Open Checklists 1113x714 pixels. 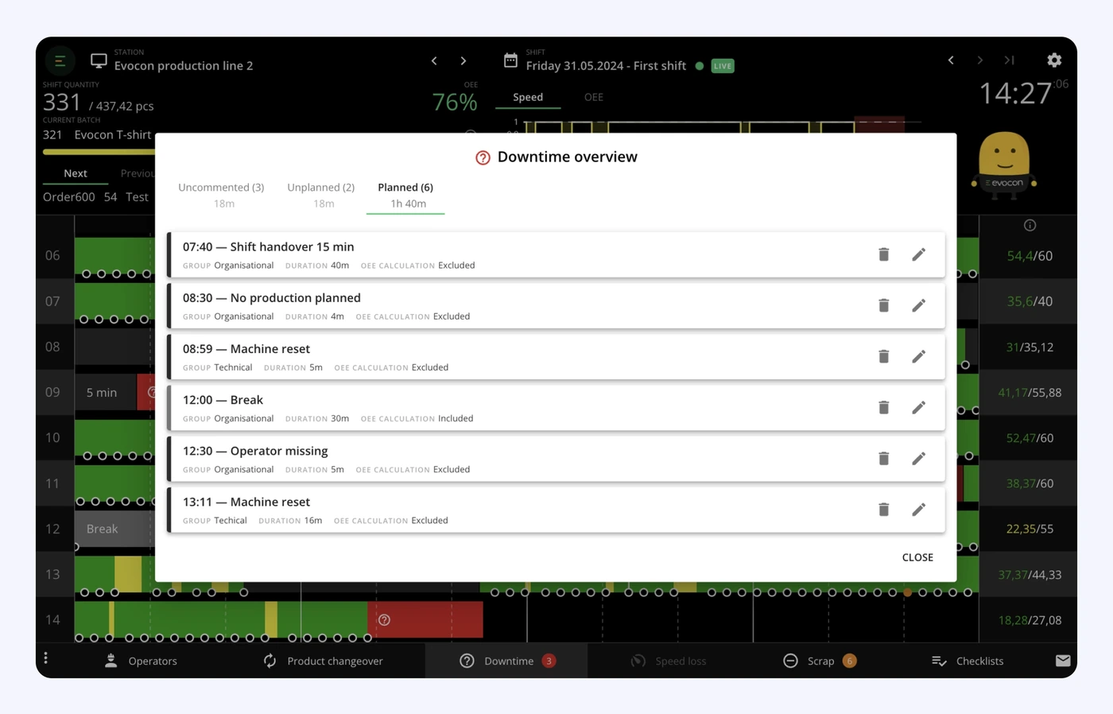(968, 661)
